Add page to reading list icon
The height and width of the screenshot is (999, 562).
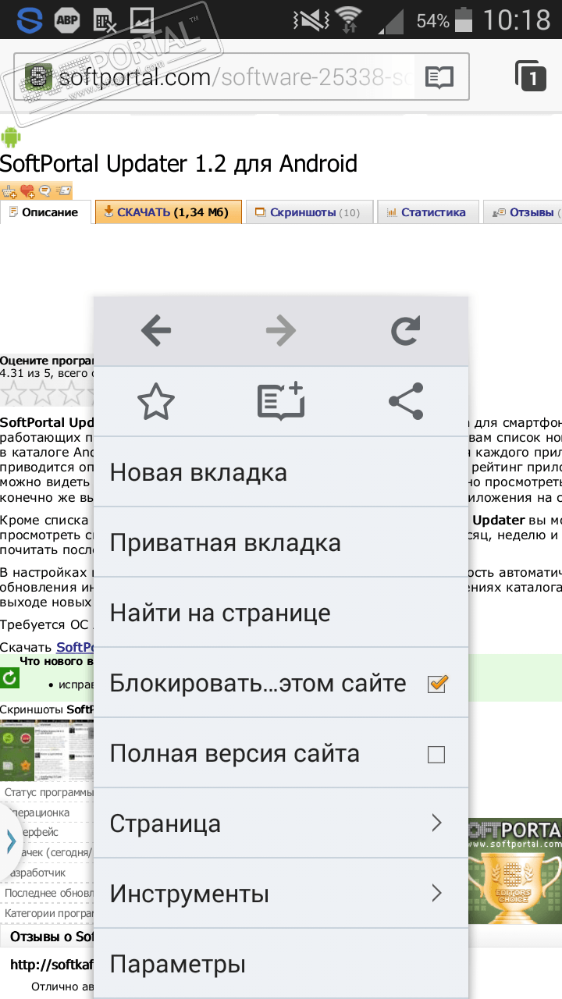[281, 402]
